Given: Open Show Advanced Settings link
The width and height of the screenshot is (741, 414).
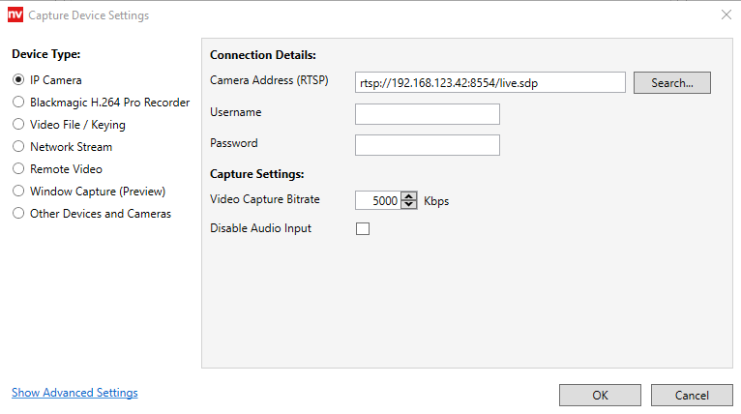Looking at the screenshot, I should point(74,393).
